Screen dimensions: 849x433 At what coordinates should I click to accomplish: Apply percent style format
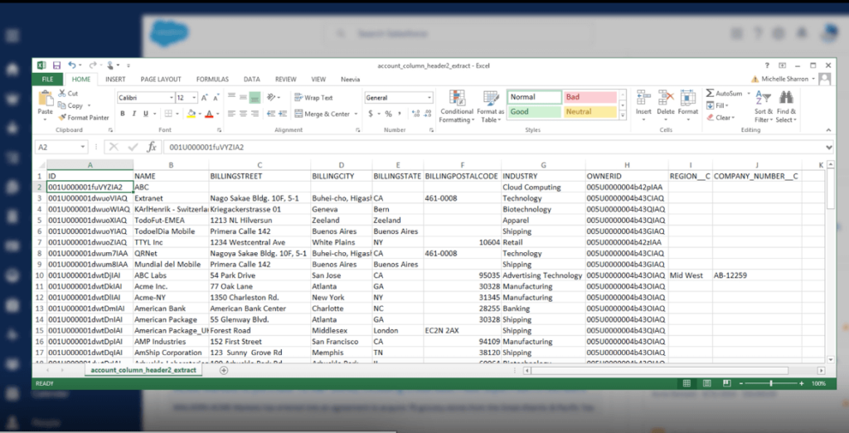[x=388, y=114]
